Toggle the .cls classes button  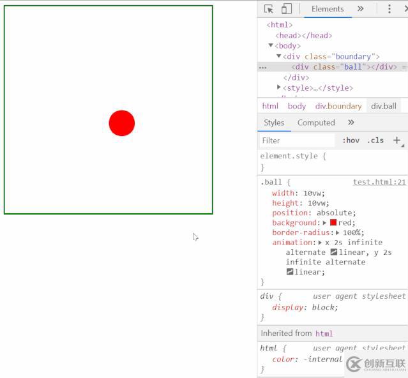[375, 140]
